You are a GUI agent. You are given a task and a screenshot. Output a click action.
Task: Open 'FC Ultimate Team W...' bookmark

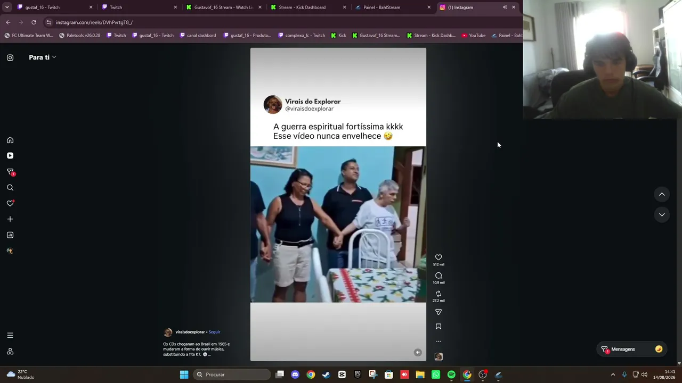tap(29, 36)
